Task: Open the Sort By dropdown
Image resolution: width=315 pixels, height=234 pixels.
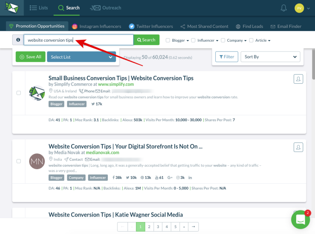Action: (271, 57)
